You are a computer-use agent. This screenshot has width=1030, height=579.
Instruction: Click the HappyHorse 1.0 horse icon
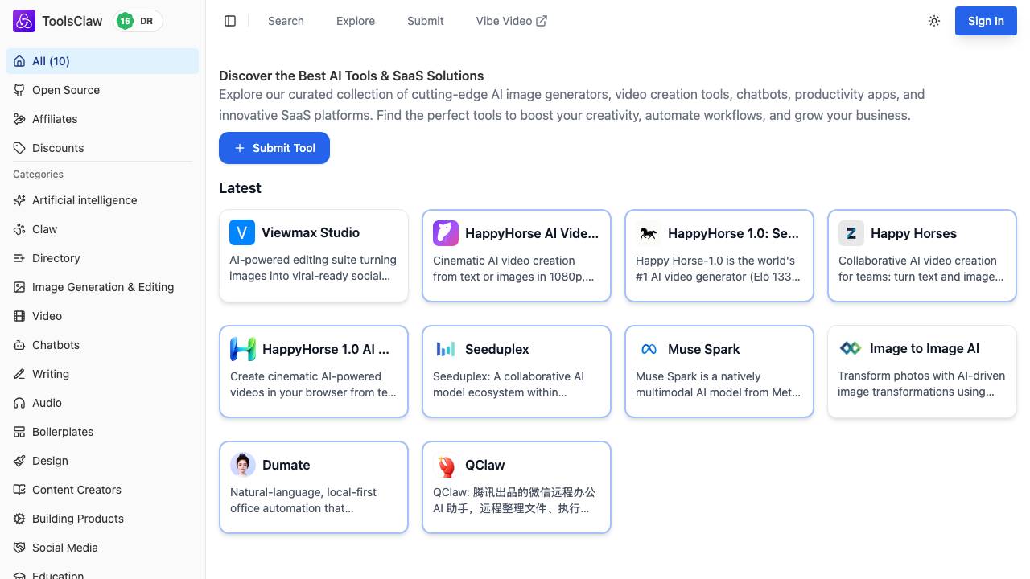[649, 233]
